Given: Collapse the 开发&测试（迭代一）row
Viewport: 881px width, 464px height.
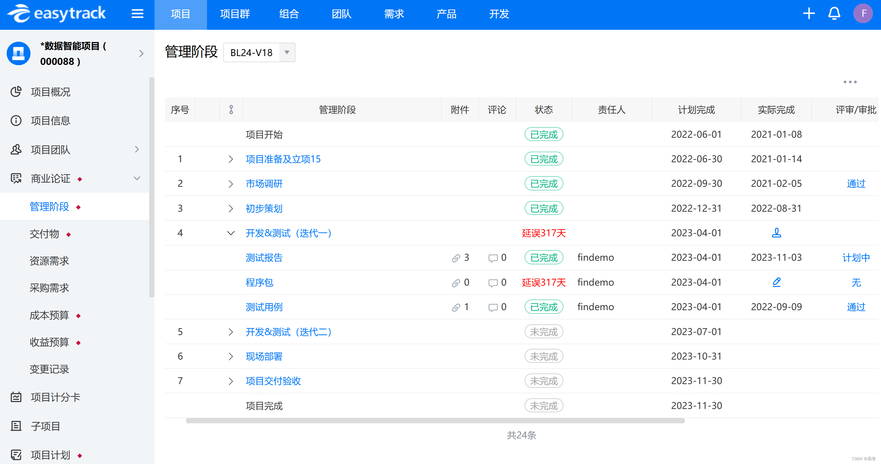Looking at the screenshot, I should [230, 233].
